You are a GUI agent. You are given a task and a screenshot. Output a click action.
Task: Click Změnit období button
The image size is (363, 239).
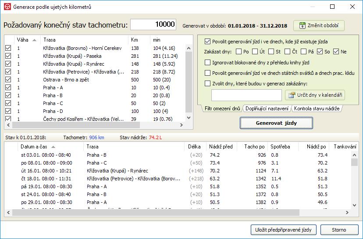[319, 25]
